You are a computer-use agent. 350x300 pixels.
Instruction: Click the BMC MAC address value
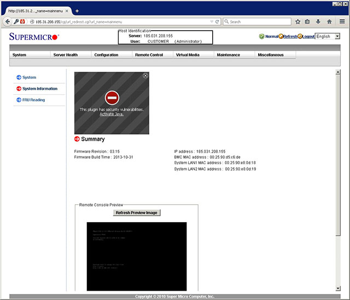(x=225, y=157)
